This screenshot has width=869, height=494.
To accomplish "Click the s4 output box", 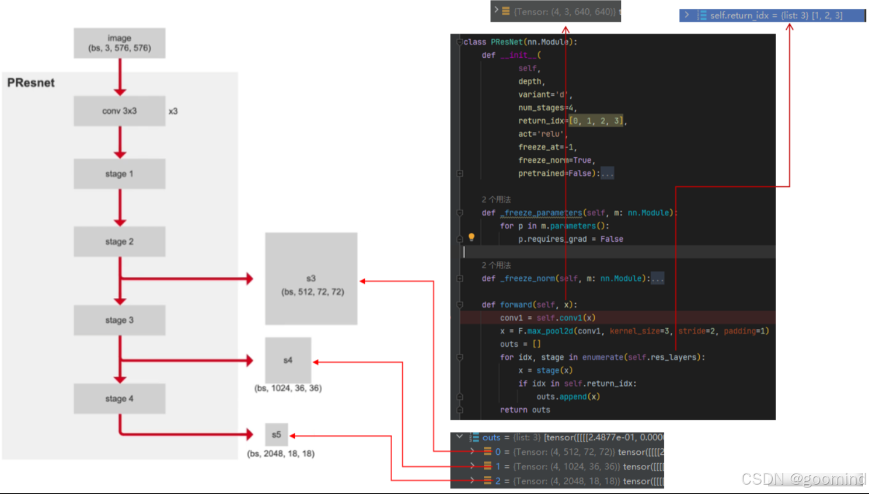I will coord(288,360).
